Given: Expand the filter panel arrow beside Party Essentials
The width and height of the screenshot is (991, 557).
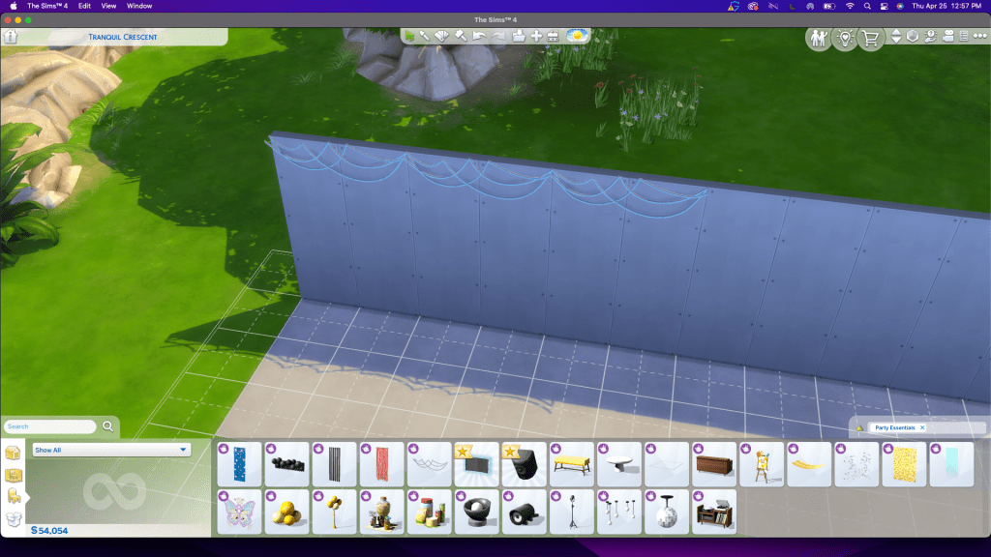Looking at the screenshot, I should [859, 427].
